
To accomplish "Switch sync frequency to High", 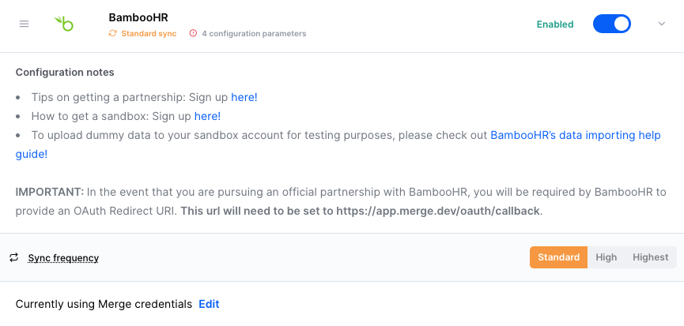I will coord(607,257).
